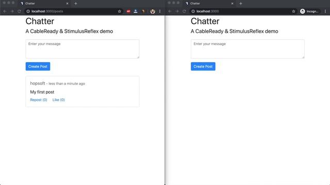Select Chatter tab in left browser window
Viewport: 330px width, 185px height.
44,4
